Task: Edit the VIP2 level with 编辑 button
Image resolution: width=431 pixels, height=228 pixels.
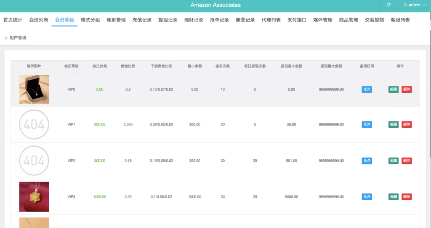Action: pos(393,161)
